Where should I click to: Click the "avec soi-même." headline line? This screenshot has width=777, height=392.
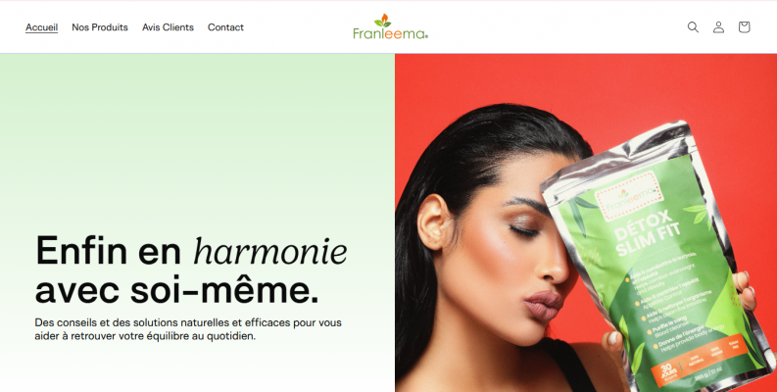tap(177, 290)
